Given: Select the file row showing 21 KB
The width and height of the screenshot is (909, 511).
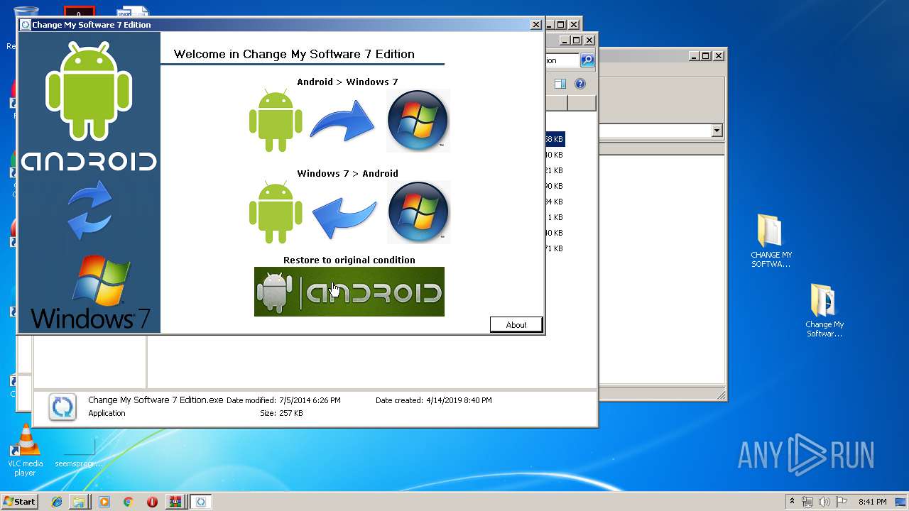Looking at the screenshot, I should (x=555, y=170).
